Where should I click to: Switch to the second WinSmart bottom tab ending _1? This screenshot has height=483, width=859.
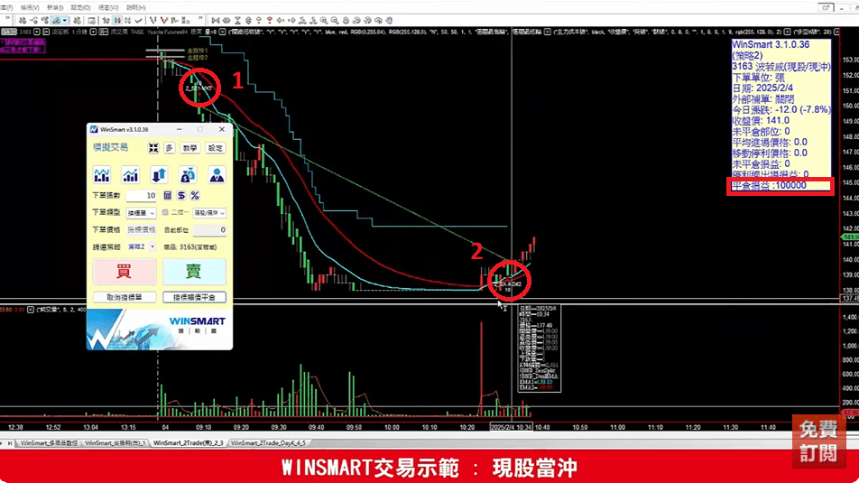coord(115,443)
